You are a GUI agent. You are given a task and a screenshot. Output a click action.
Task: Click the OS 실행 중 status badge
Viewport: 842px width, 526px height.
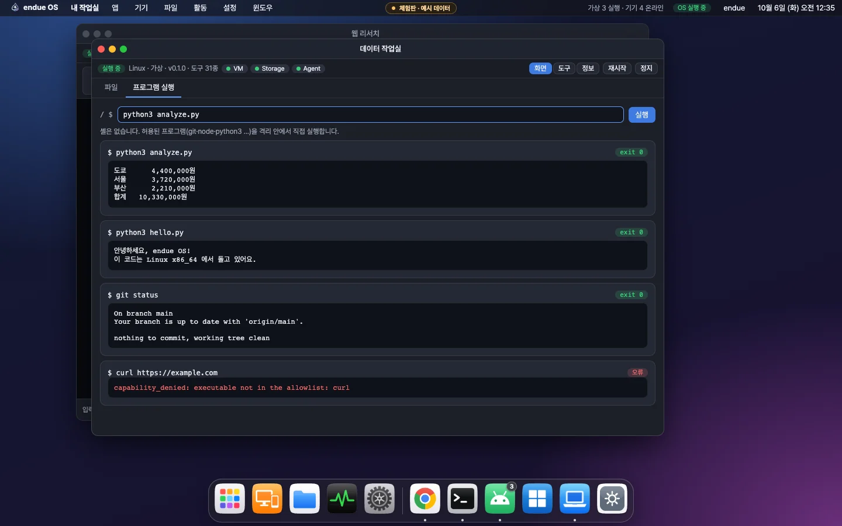coord(692,8)
